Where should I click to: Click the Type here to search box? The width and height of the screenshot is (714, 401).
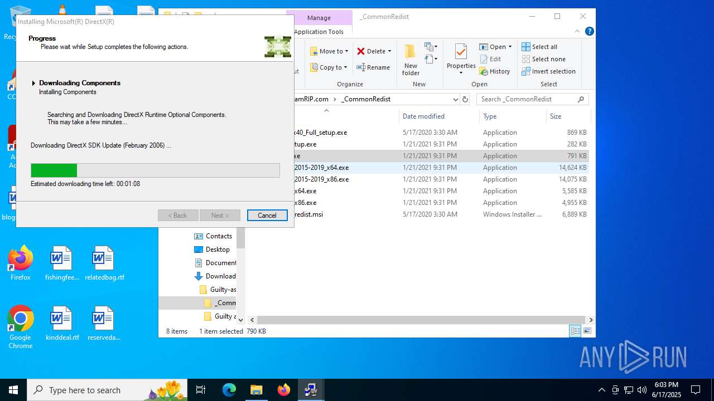tap(108, 390)
